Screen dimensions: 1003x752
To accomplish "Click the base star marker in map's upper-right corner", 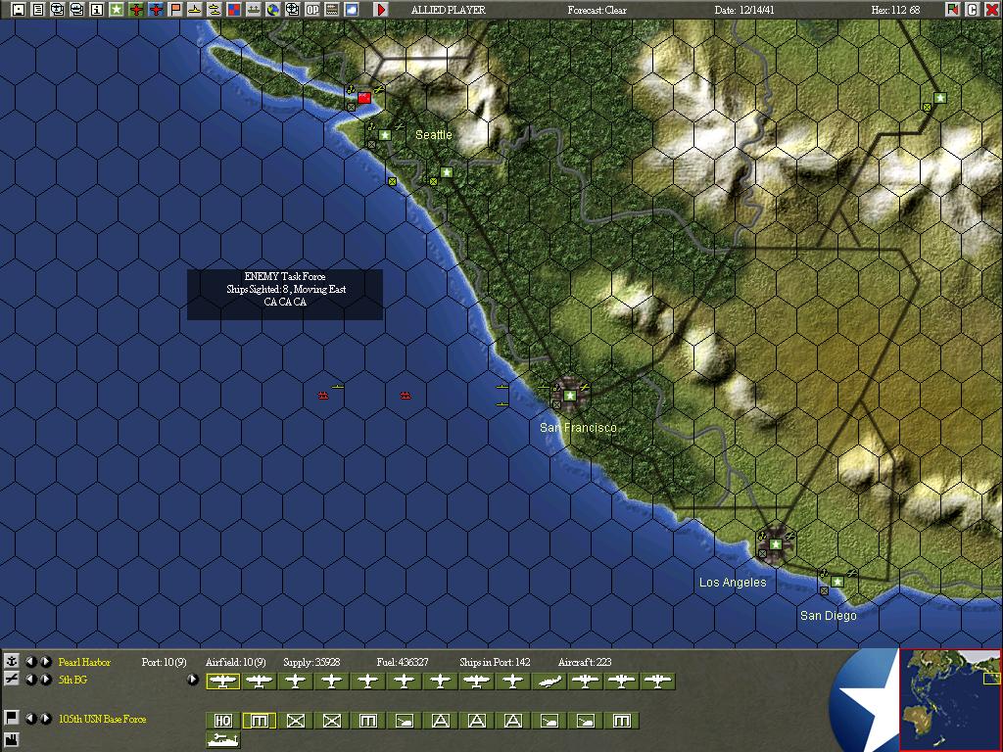I will click(x=939, y=98).
